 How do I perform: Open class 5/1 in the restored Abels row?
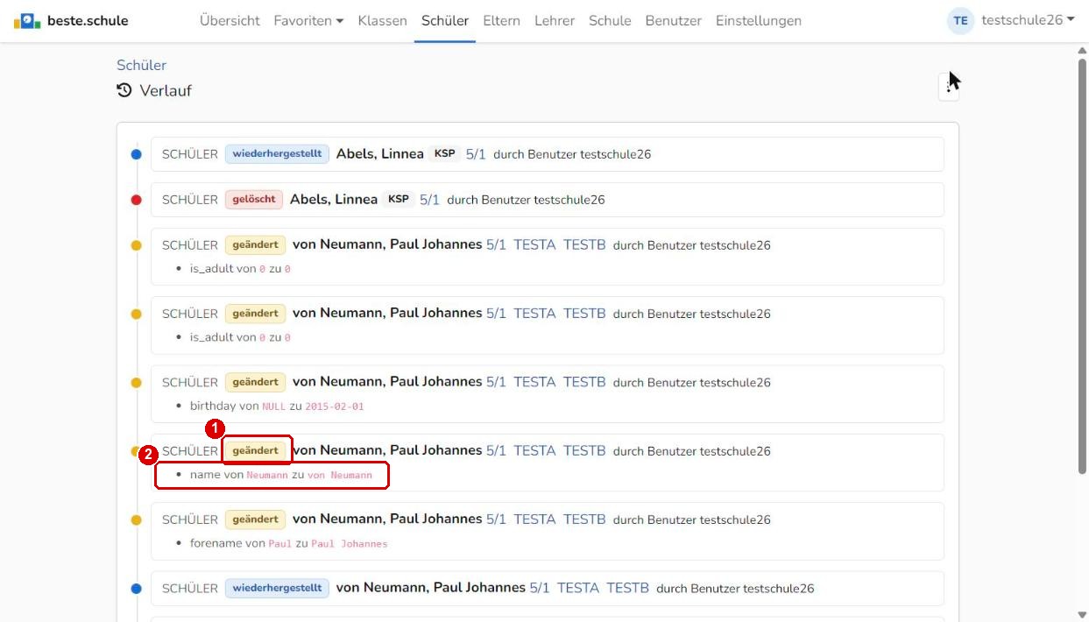[476, 154]
